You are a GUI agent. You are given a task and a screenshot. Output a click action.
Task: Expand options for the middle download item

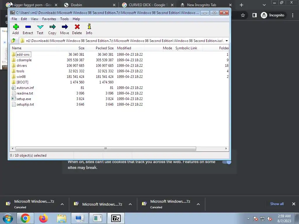[130, 204]
